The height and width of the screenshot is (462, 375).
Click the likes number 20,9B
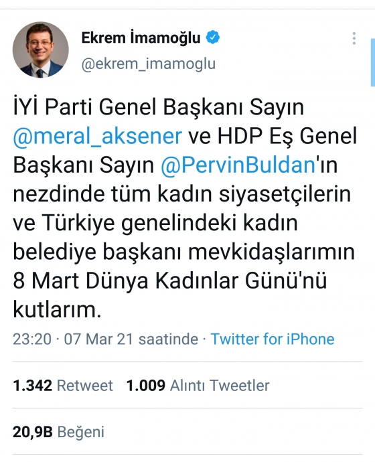click(33, 433)
